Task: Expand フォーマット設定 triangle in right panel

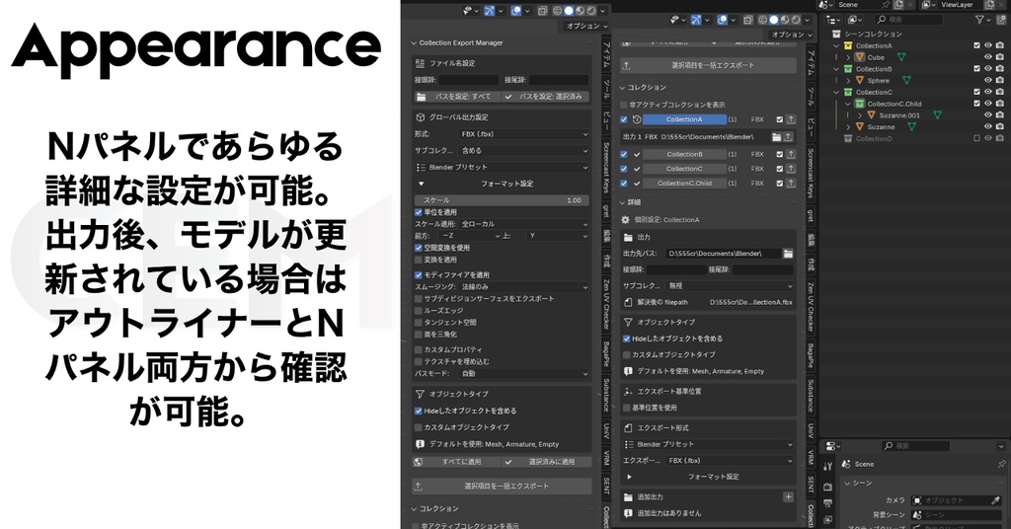Action: (x=629, y=477)
